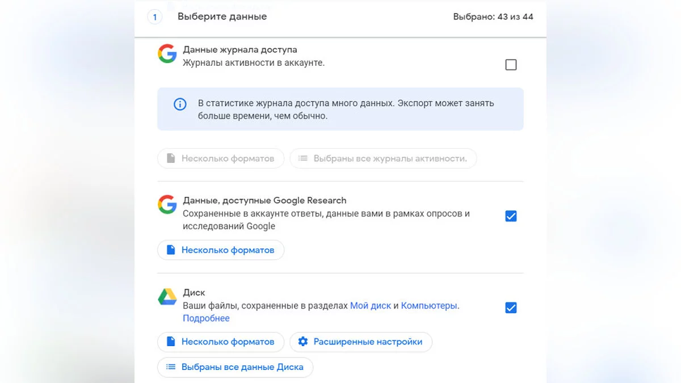Click the file icon in Google Research formats chip
Viewport: 681px width, 383px height.
pos(170,250)
